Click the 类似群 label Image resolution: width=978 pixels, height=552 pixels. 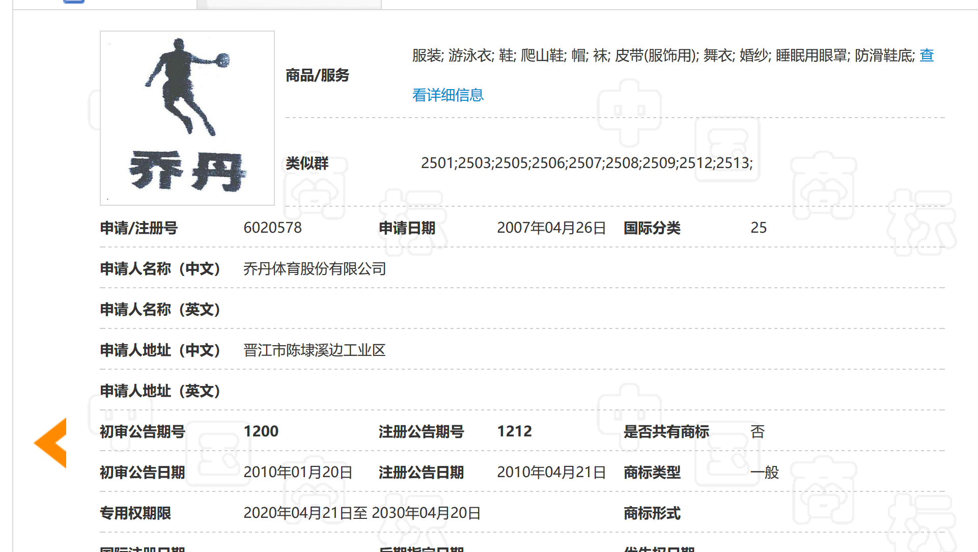307,163
